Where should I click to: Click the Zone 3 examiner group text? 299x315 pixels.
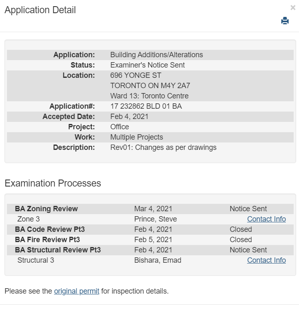coord(28,219)
